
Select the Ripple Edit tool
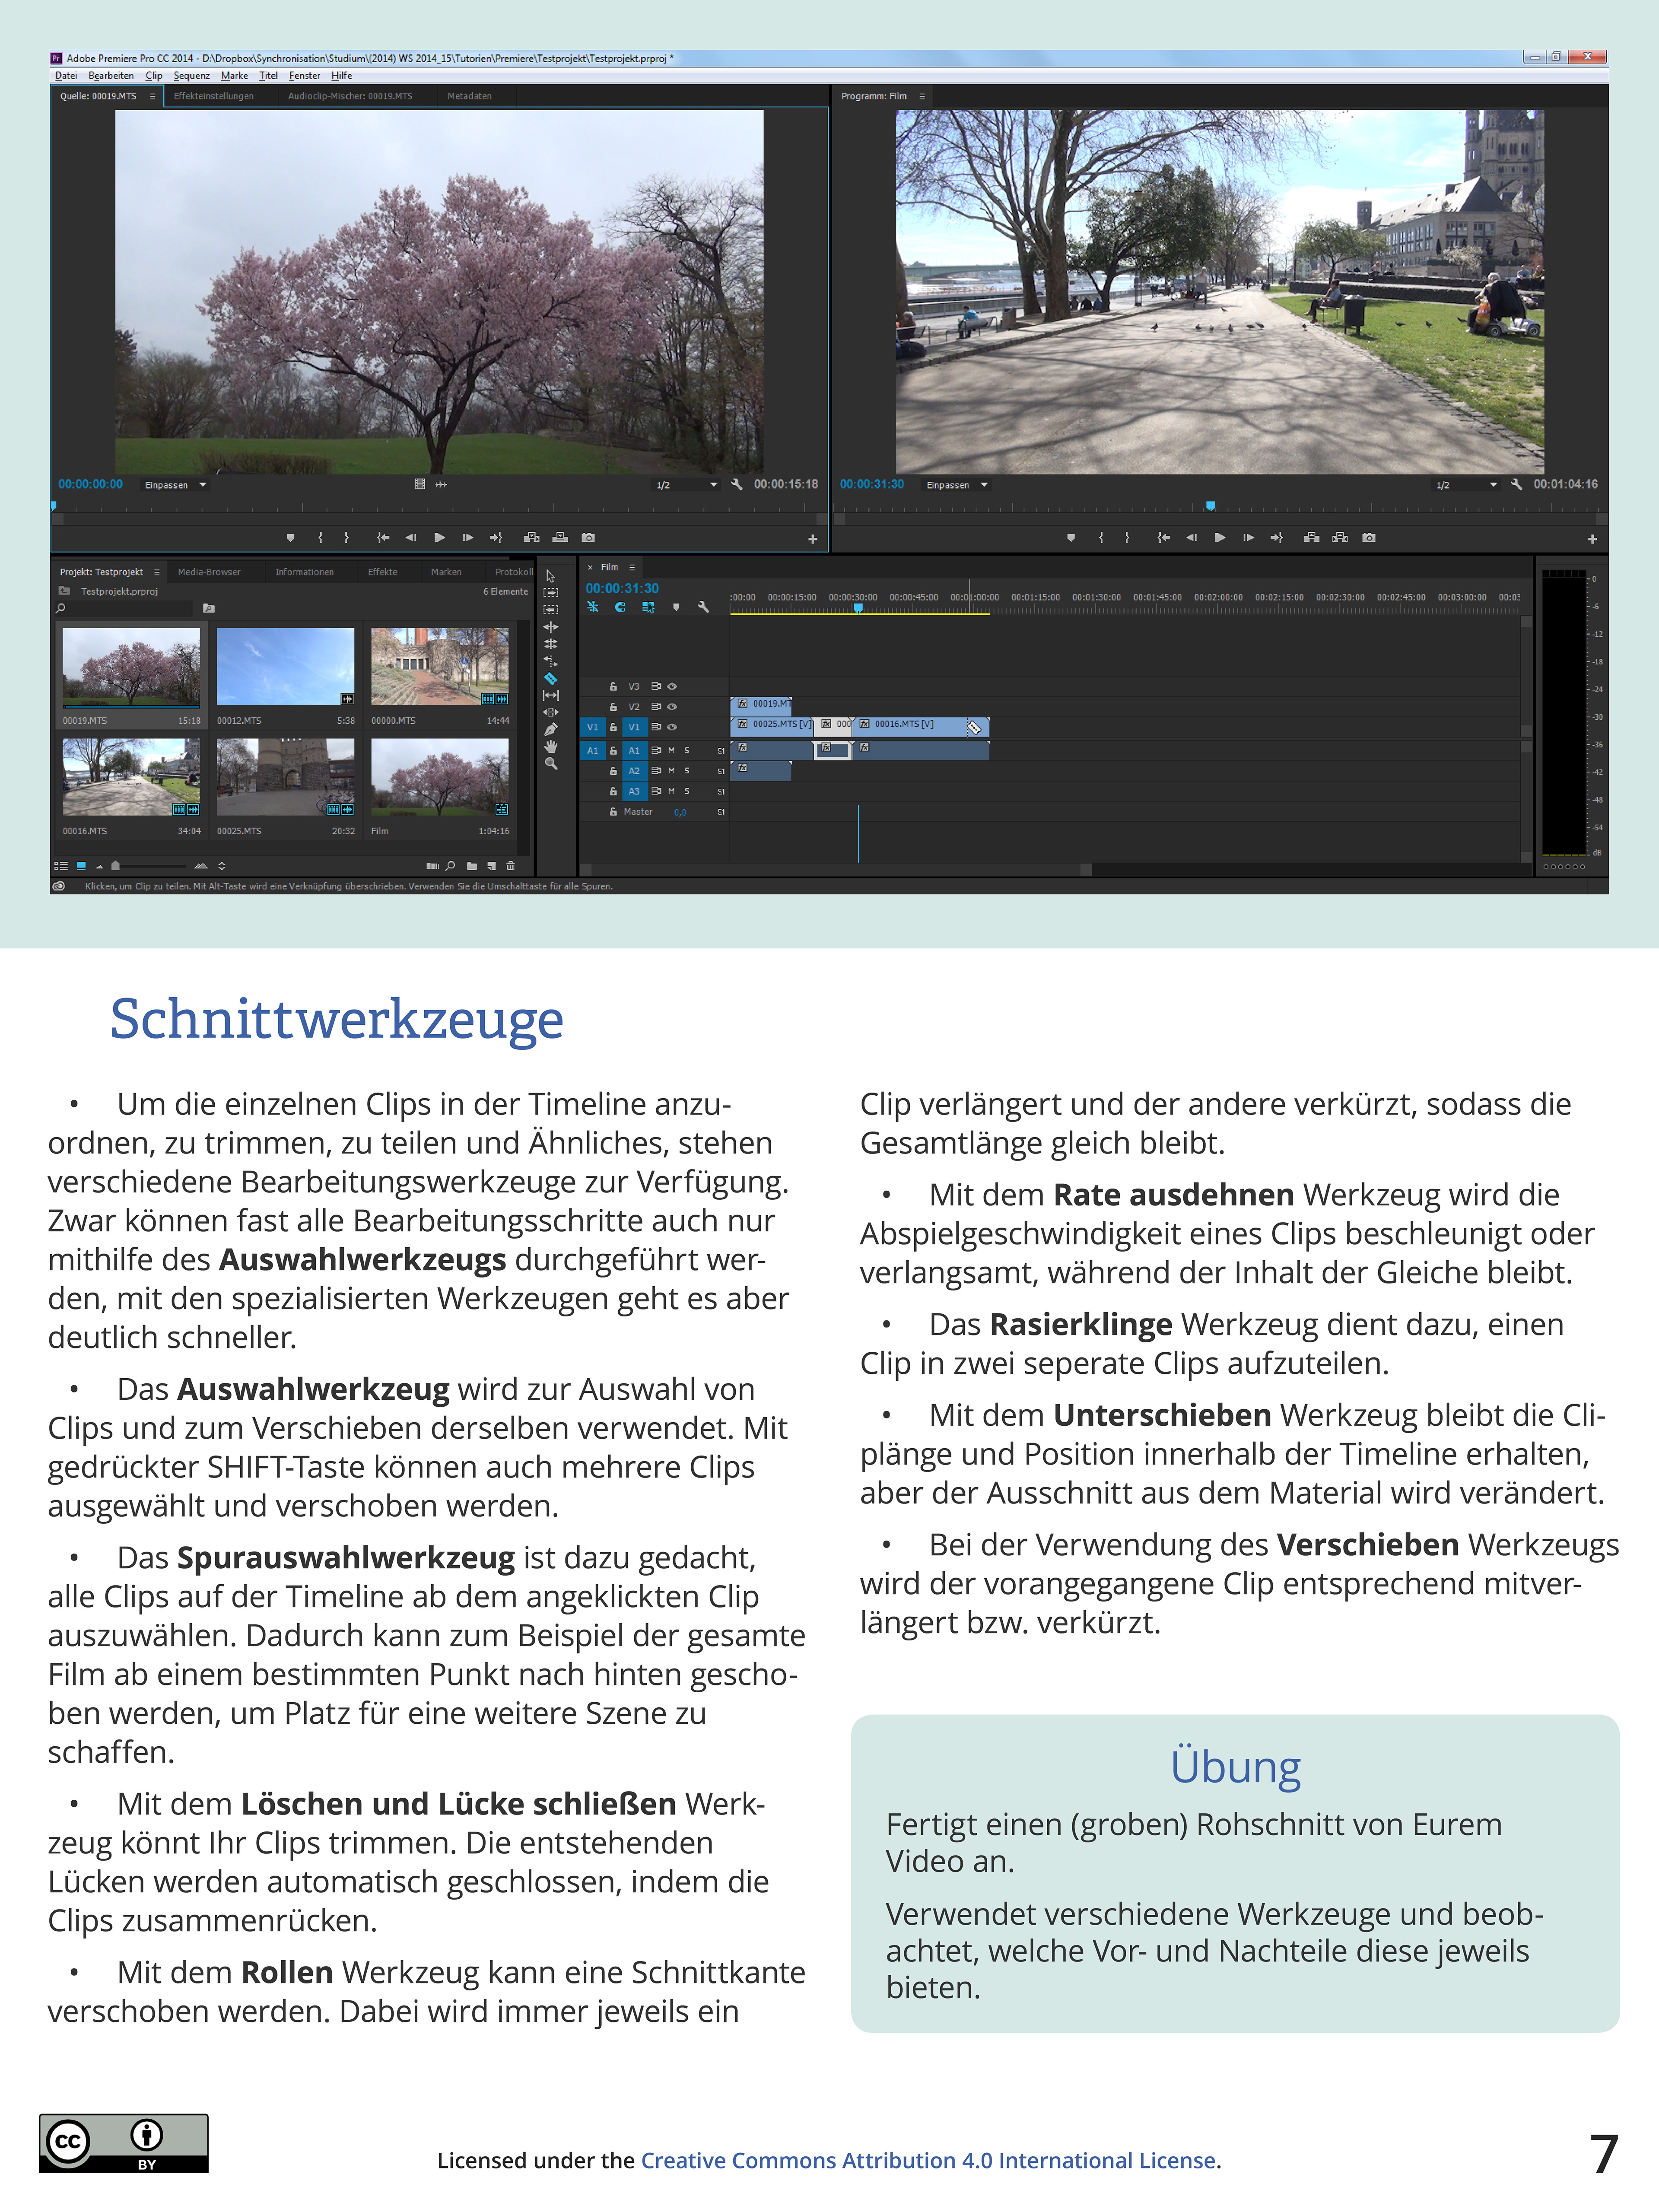pos(550,627)
